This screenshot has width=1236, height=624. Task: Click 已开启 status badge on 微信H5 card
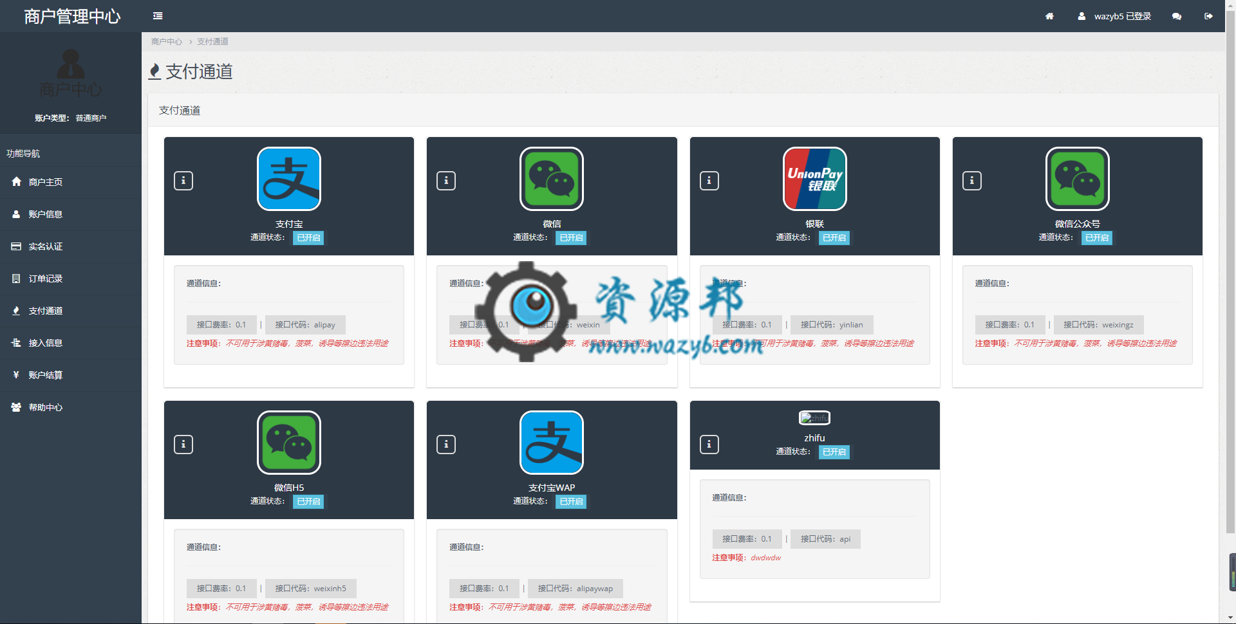(x=308, y=502)
